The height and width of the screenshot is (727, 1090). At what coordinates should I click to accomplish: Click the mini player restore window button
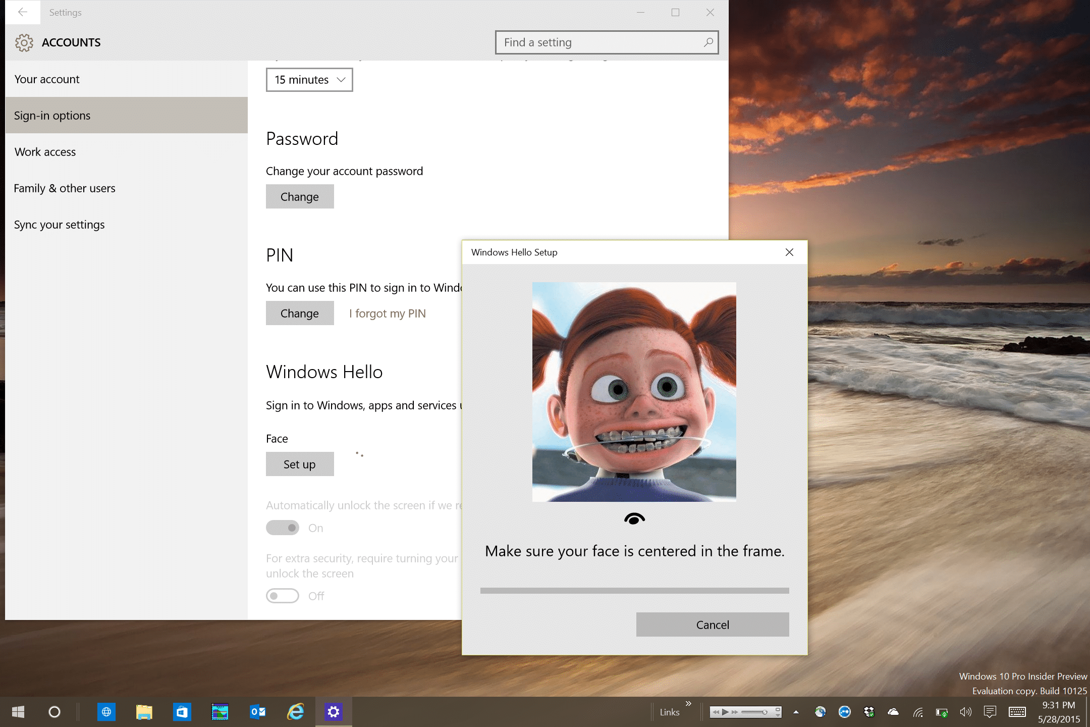778,709
